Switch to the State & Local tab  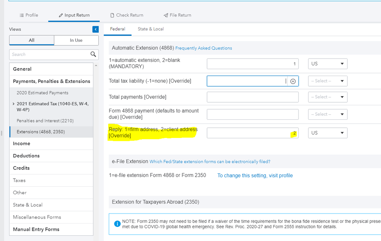click(151, 29)
